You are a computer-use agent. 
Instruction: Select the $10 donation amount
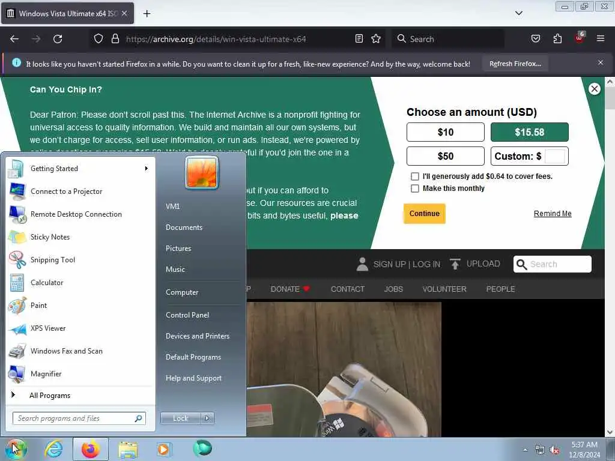click(446, 132)
